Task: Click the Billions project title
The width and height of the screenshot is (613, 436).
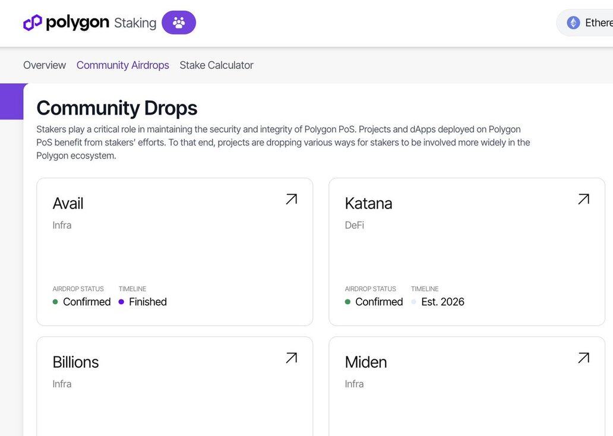Action: pyautogui.click(x=75, y=362)
